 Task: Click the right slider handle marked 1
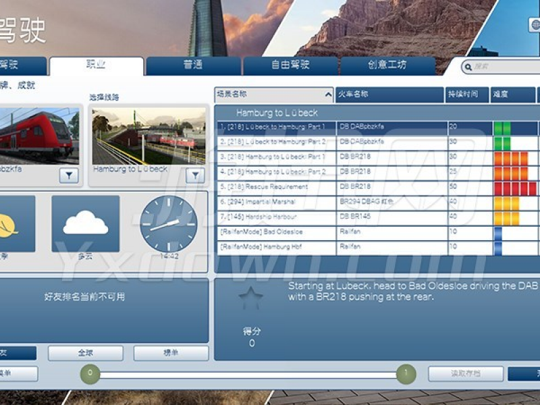click(x=406, y=374)
